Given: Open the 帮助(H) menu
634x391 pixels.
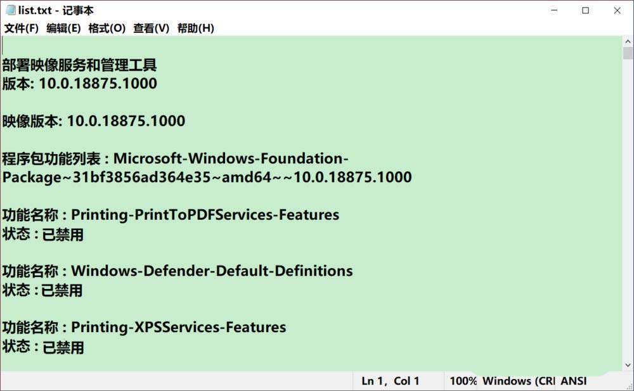Looking at the screenshot, I should [196, 29].
